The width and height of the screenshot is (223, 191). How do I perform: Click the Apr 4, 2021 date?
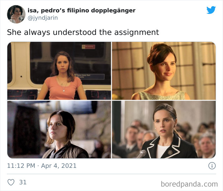pos(59,166)
